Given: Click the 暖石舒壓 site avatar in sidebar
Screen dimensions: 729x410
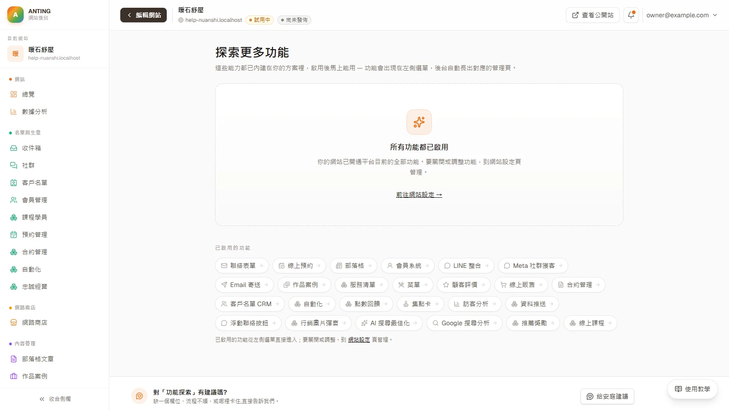Looking at the screenshot, I should [x=15, y=54].
